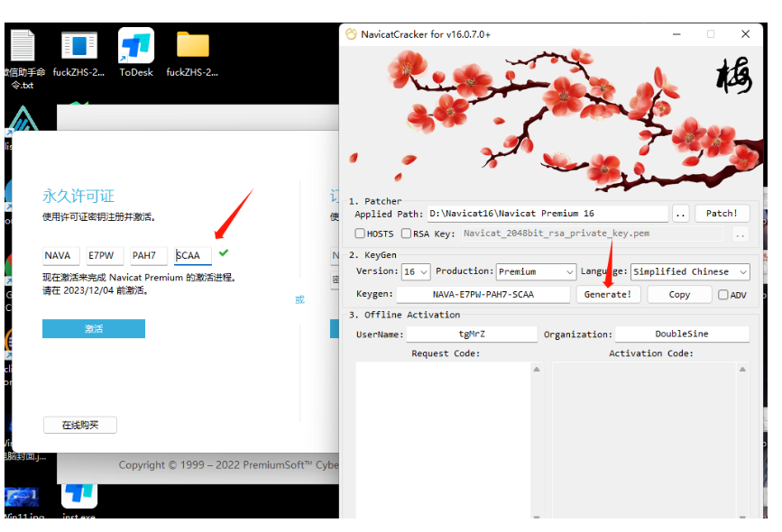Click the Request Code scroll-up arrow
The width and height of the screenshot is (782, 532).
(538, 370)
